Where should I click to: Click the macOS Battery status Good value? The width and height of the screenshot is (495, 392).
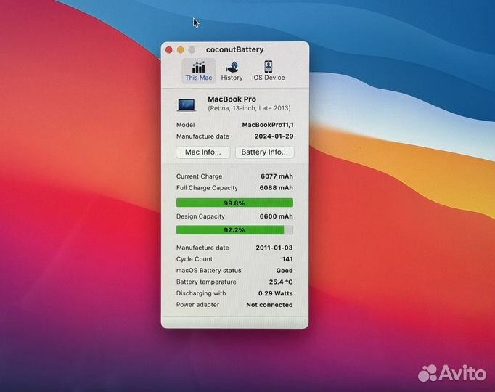(x=285, y=271)
